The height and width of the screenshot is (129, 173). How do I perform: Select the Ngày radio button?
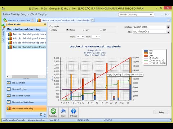coord(51,30)
